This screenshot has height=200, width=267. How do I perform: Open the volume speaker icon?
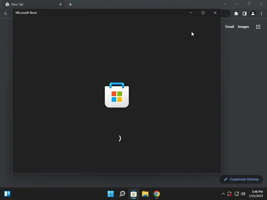tap(243, 194)
